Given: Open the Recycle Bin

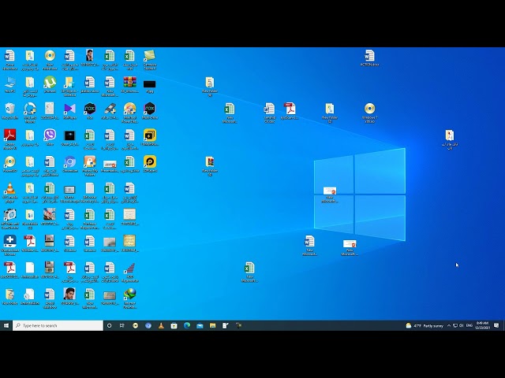Looking at the screenshot, I should coord(9,111).
